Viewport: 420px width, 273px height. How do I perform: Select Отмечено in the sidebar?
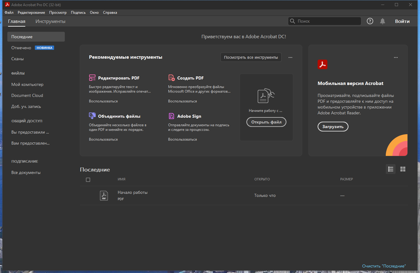tap(21, 48)
